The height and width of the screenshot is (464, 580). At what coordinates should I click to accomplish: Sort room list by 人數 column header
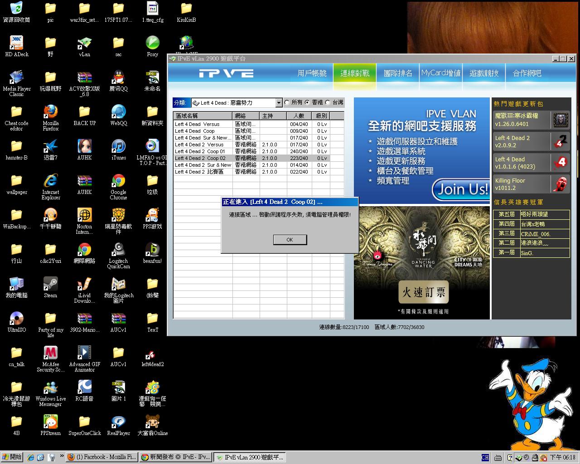(299, 116)
